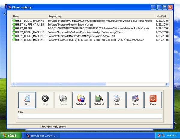Screen dimensions: 180x140
Task: Click green icon of the HKEY_CURRENT_USER row
Action: pyautogui.click(x=14, y=24)
